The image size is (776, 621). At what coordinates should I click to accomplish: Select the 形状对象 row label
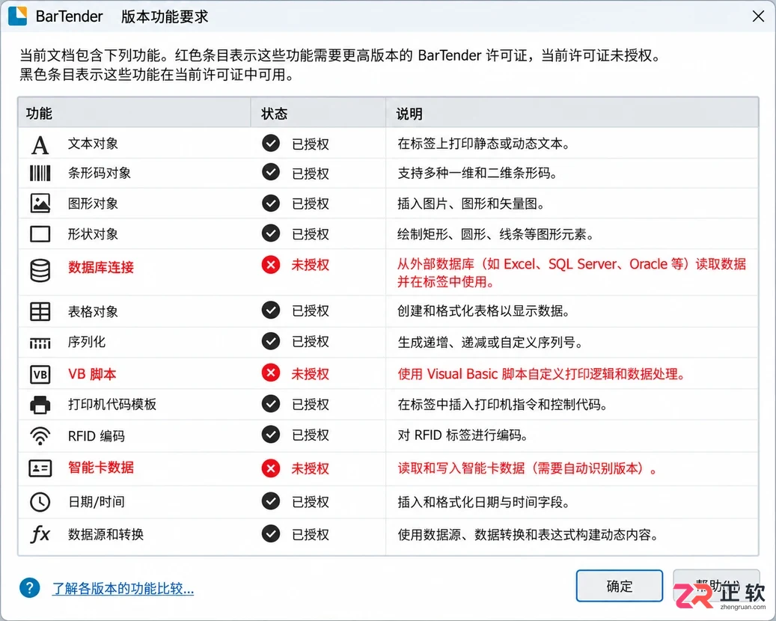tap(93, 233)
